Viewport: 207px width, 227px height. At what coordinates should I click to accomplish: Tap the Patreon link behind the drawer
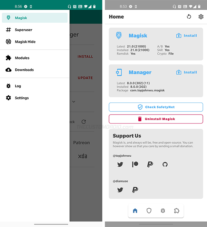point(81,142)
